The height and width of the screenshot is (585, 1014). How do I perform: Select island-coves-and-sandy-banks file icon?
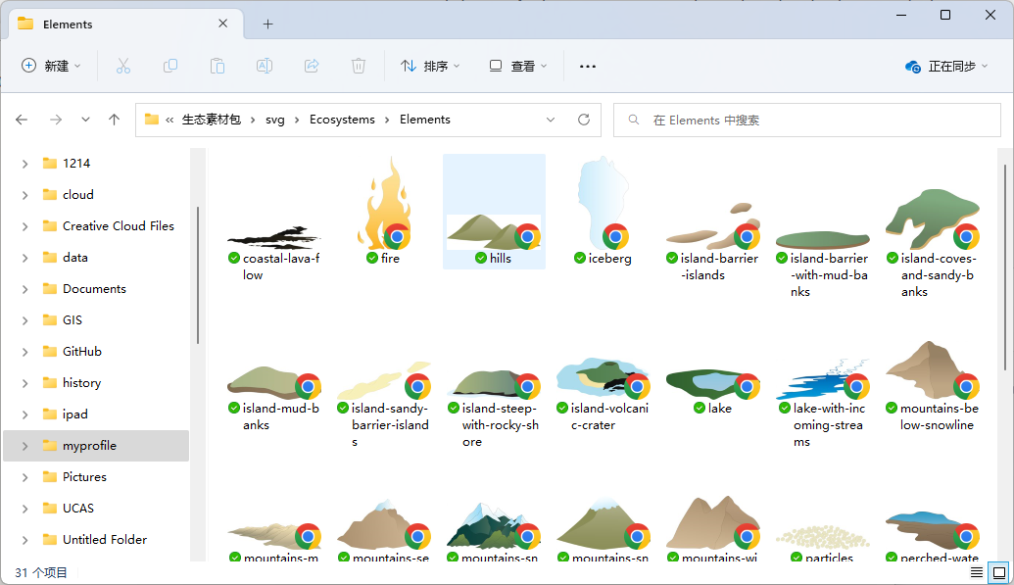pos(932,219)
